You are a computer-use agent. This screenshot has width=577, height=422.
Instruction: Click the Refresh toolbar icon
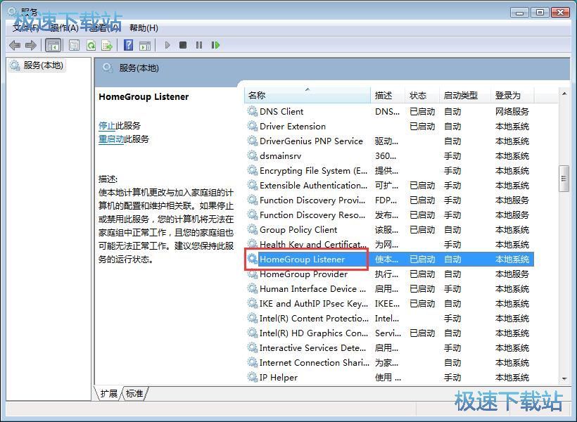pos(91,45)
